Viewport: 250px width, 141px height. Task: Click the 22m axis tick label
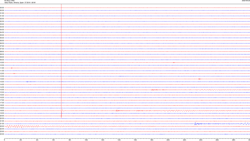(184, 140)
